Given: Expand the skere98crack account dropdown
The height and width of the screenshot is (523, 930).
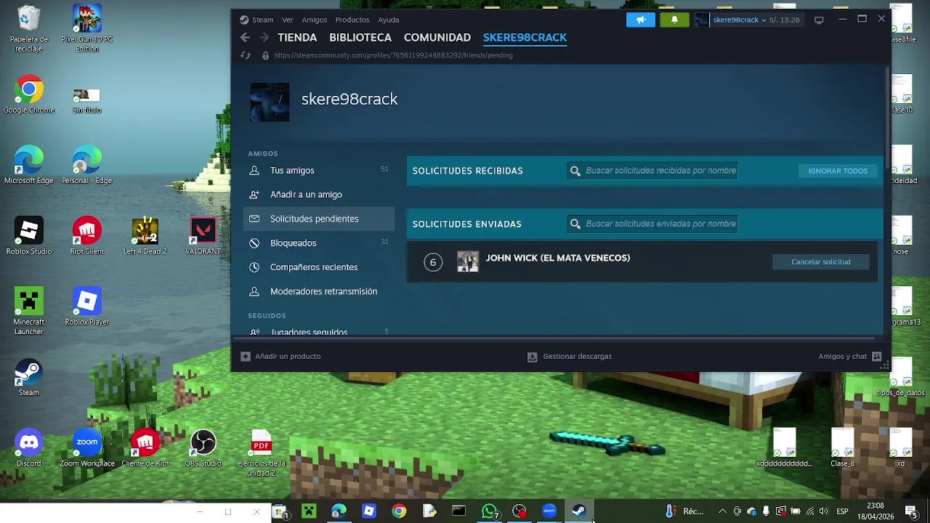Looking at the screenshot, I should pyautogui.click(x=740, y=20).
